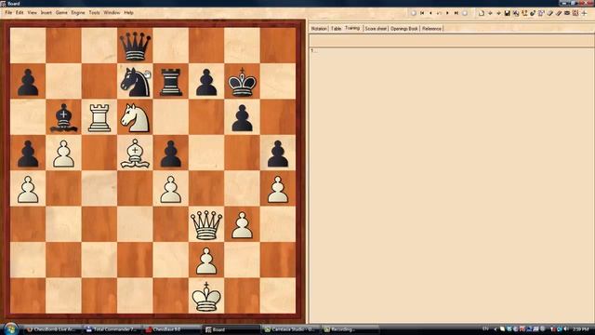
Task: Select the white rook on c6
Action: pos(99,117)
